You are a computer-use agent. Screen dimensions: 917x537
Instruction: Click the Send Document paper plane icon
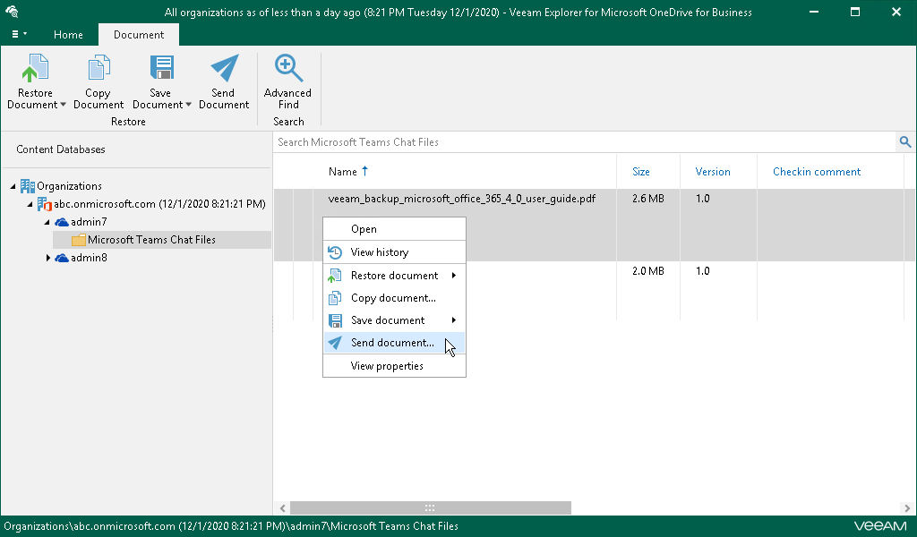click(224, 68)
